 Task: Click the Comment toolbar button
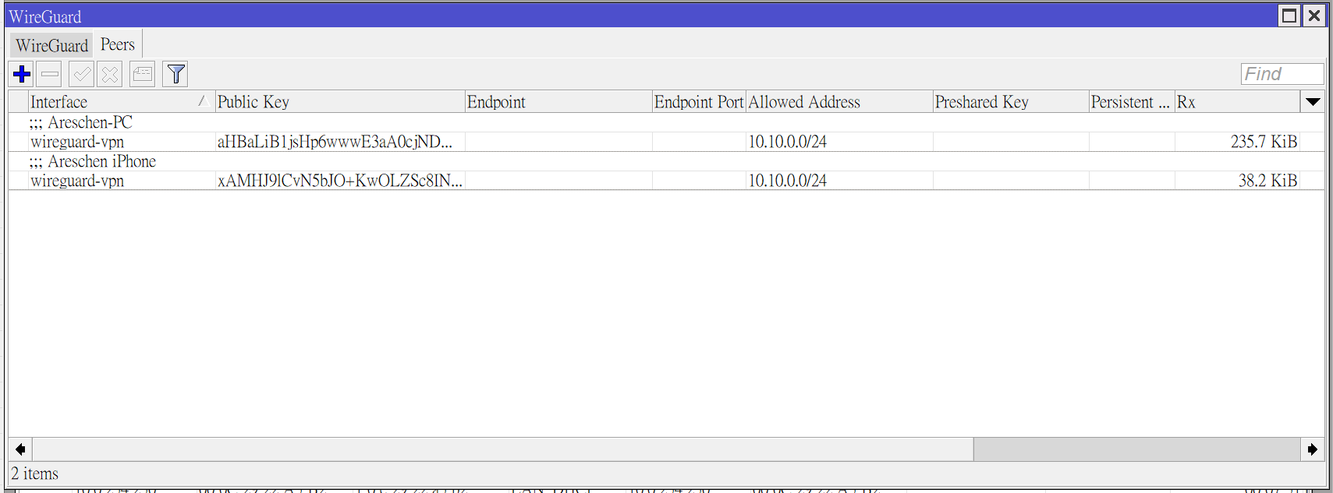(x=143, y=74)
